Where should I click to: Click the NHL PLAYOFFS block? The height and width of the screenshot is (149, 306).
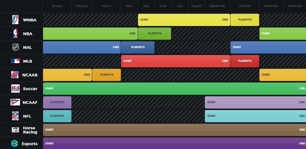pos(138,47)
